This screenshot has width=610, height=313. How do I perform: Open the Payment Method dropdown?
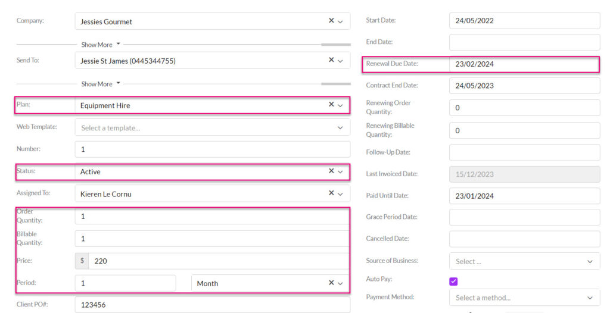click(x=524, y=298)
